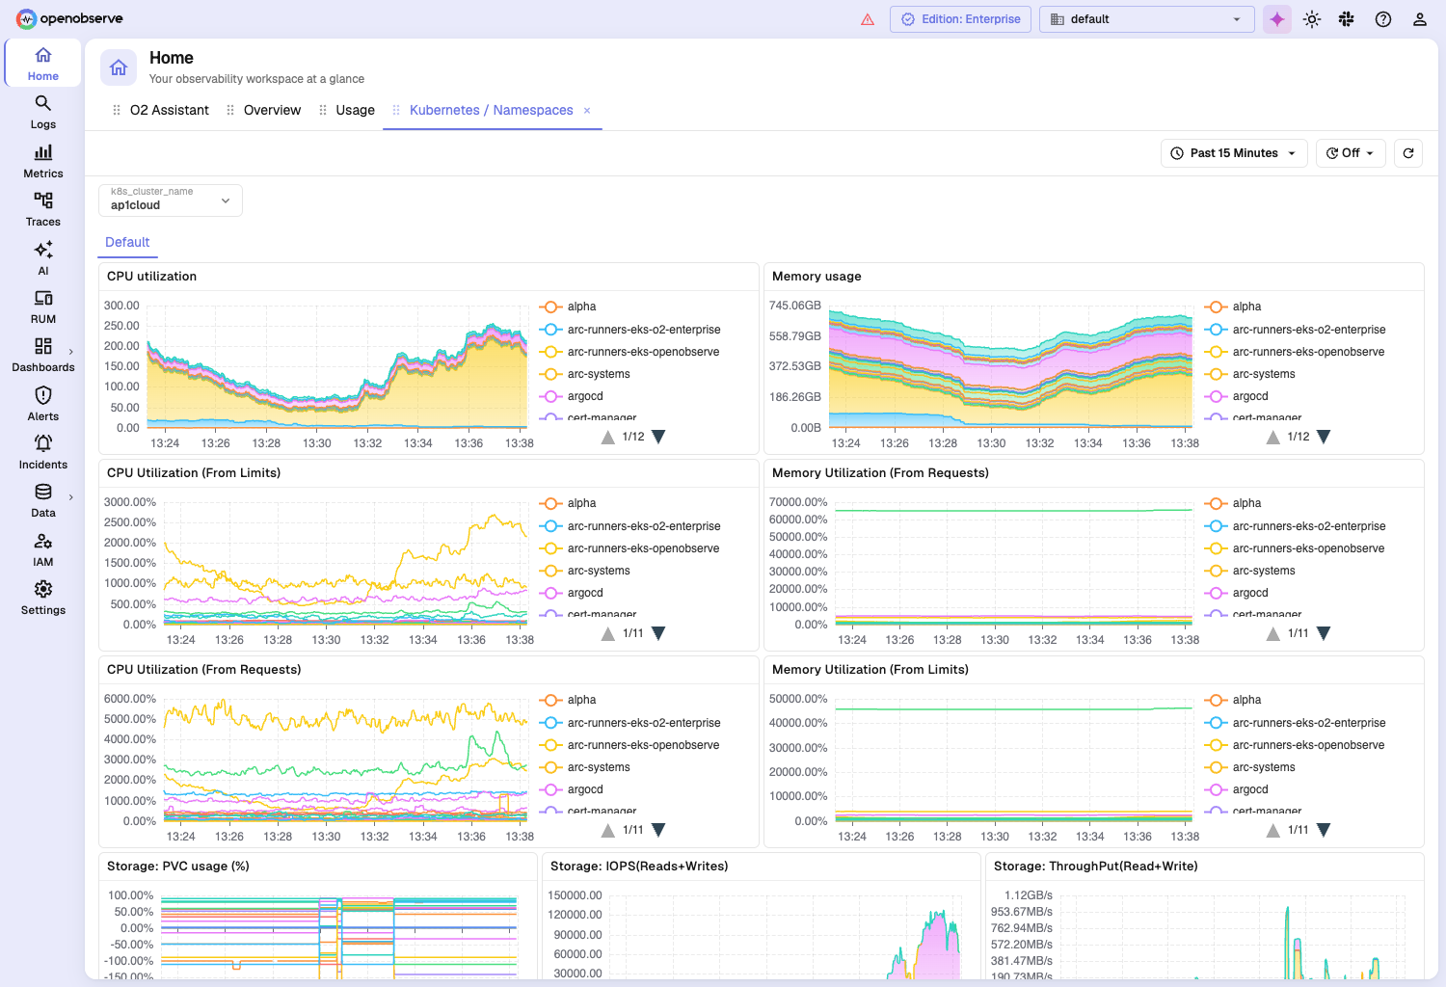Open the auto-refresh Off dropdown
This screenshot has height=987, width=1446.
pos(1351,153)
